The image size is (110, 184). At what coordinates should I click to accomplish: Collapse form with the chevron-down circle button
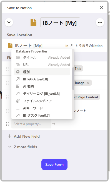point(9,22)
